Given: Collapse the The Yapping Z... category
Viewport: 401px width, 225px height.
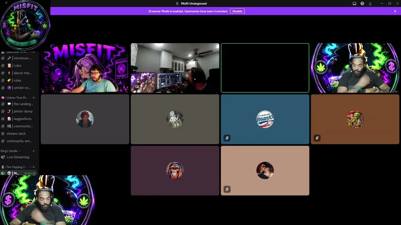Looking at the screenshot, I should pos(16,167).
